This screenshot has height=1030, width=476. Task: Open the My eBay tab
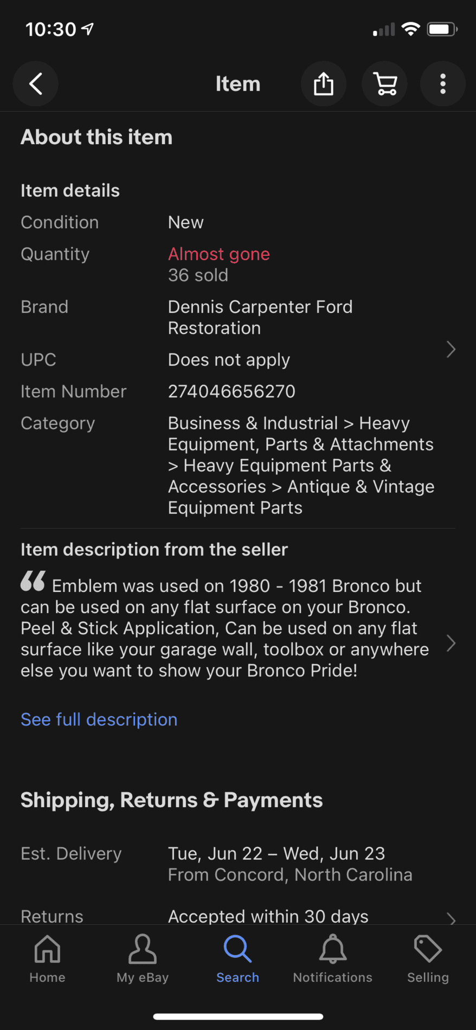pos(143,958)
